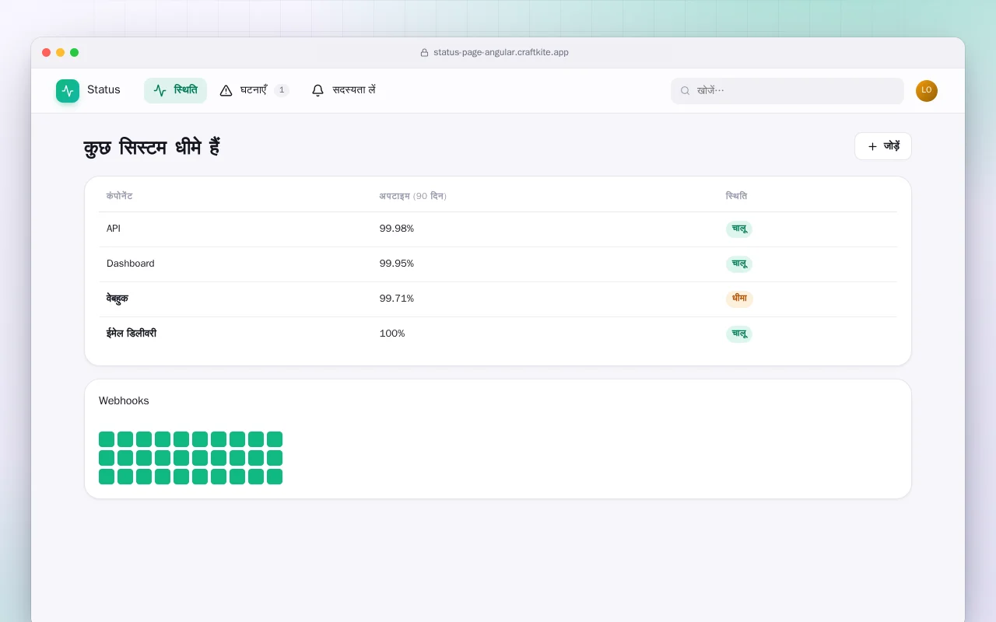This screenshot has height=622, width=996.
Task: Open the घटनाएँ incidents tab
Action: [x=254, y=90]
